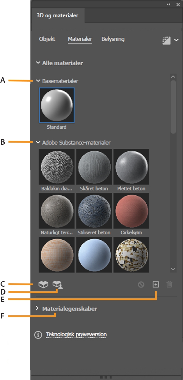
Task: Collapse the Alle materialer section
Action: (38, 63)
